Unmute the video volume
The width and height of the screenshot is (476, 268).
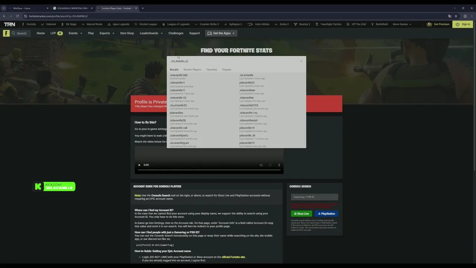[x=261, y=165]
